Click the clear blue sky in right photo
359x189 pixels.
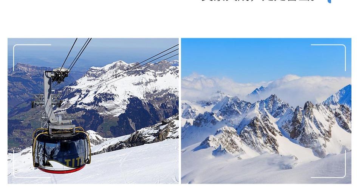266,57
